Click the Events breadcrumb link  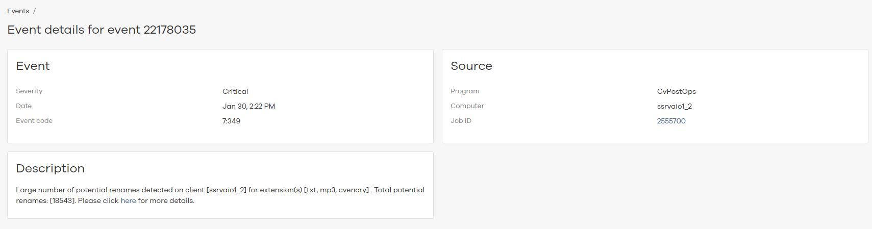18,11
